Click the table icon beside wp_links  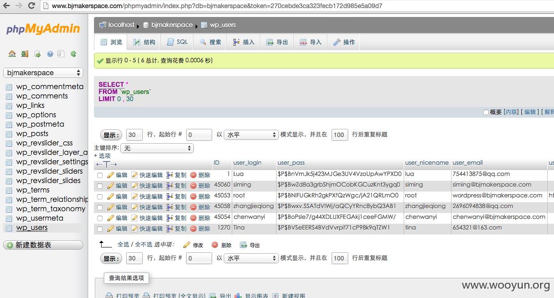(9, 106)
